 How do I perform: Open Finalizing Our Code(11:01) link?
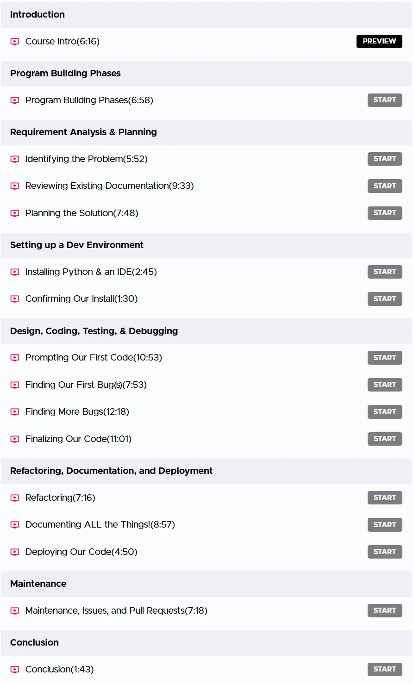click(x=79, y=439)
